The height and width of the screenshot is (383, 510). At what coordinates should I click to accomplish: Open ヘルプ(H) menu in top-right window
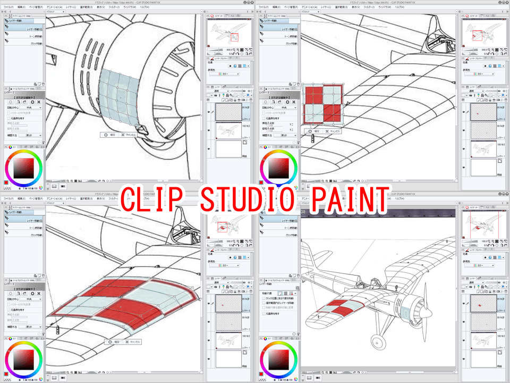pyautogui.click(x=399, y=7)
